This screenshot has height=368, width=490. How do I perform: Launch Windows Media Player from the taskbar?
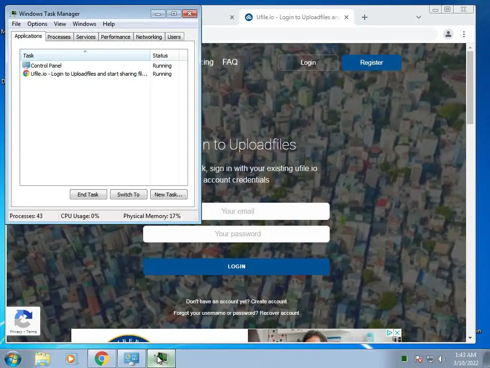click(71, 358)
